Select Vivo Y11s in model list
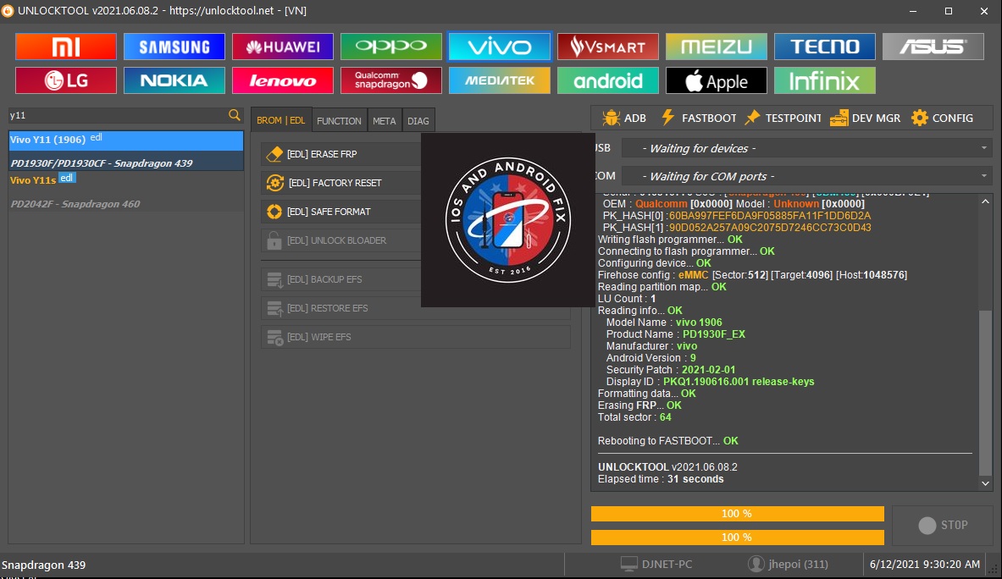Image resolution: width=1002 pixels, height=579 pixels. tap(126, 180)
